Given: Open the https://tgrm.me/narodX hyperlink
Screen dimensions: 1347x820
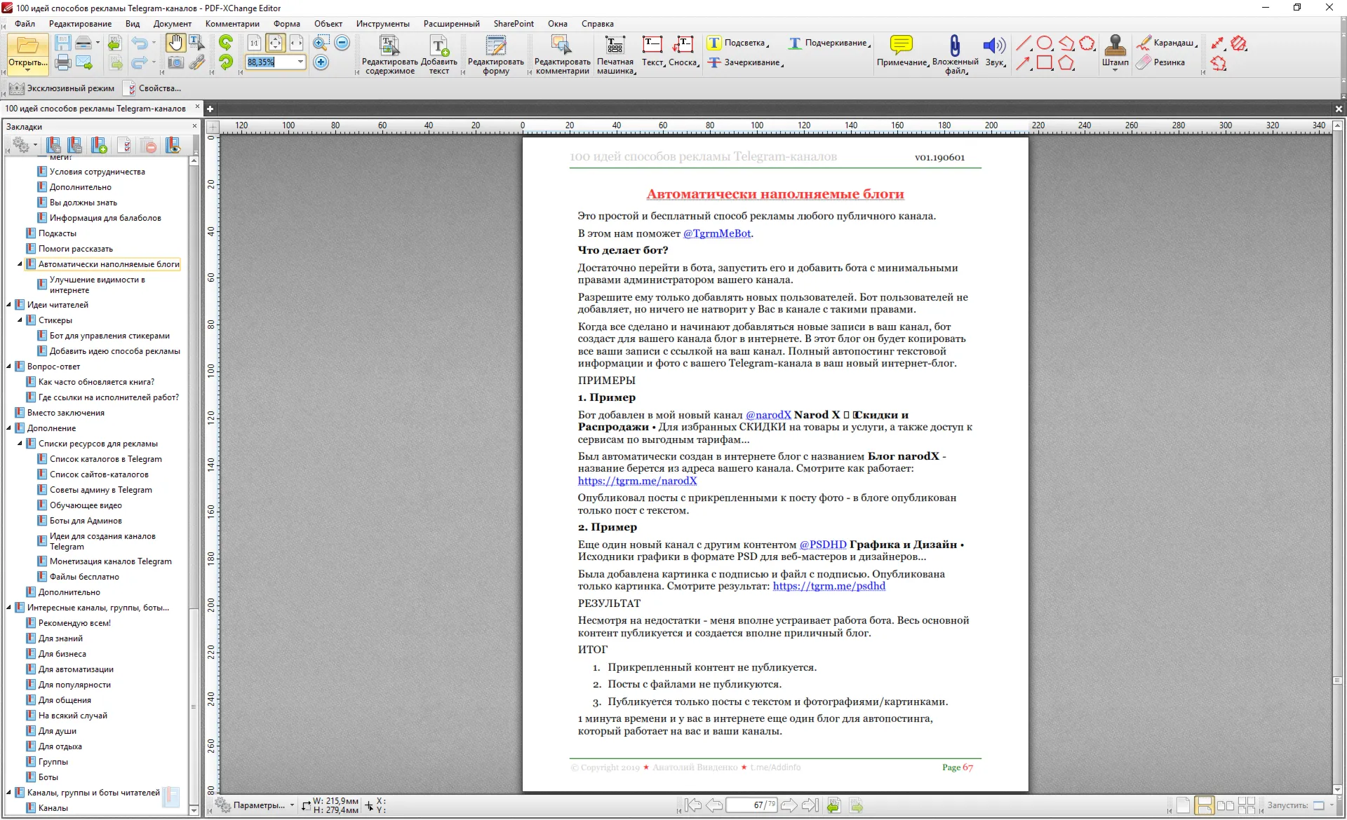Looking at the screenshot, I should (x=637, y=481).
